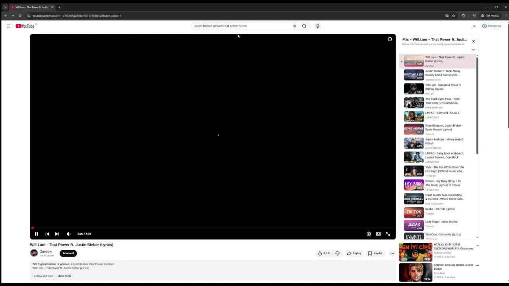The width and height of the screenshot is (509, 286).
Task: Share video with Paylaş button
Action: (354, 253)
